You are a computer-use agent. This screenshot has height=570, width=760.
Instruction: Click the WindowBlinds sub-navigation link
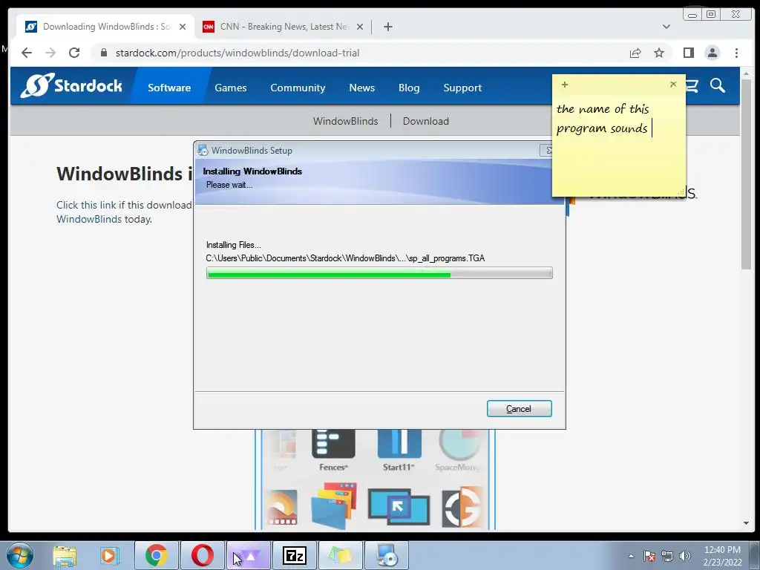click(x=346, y=121)
